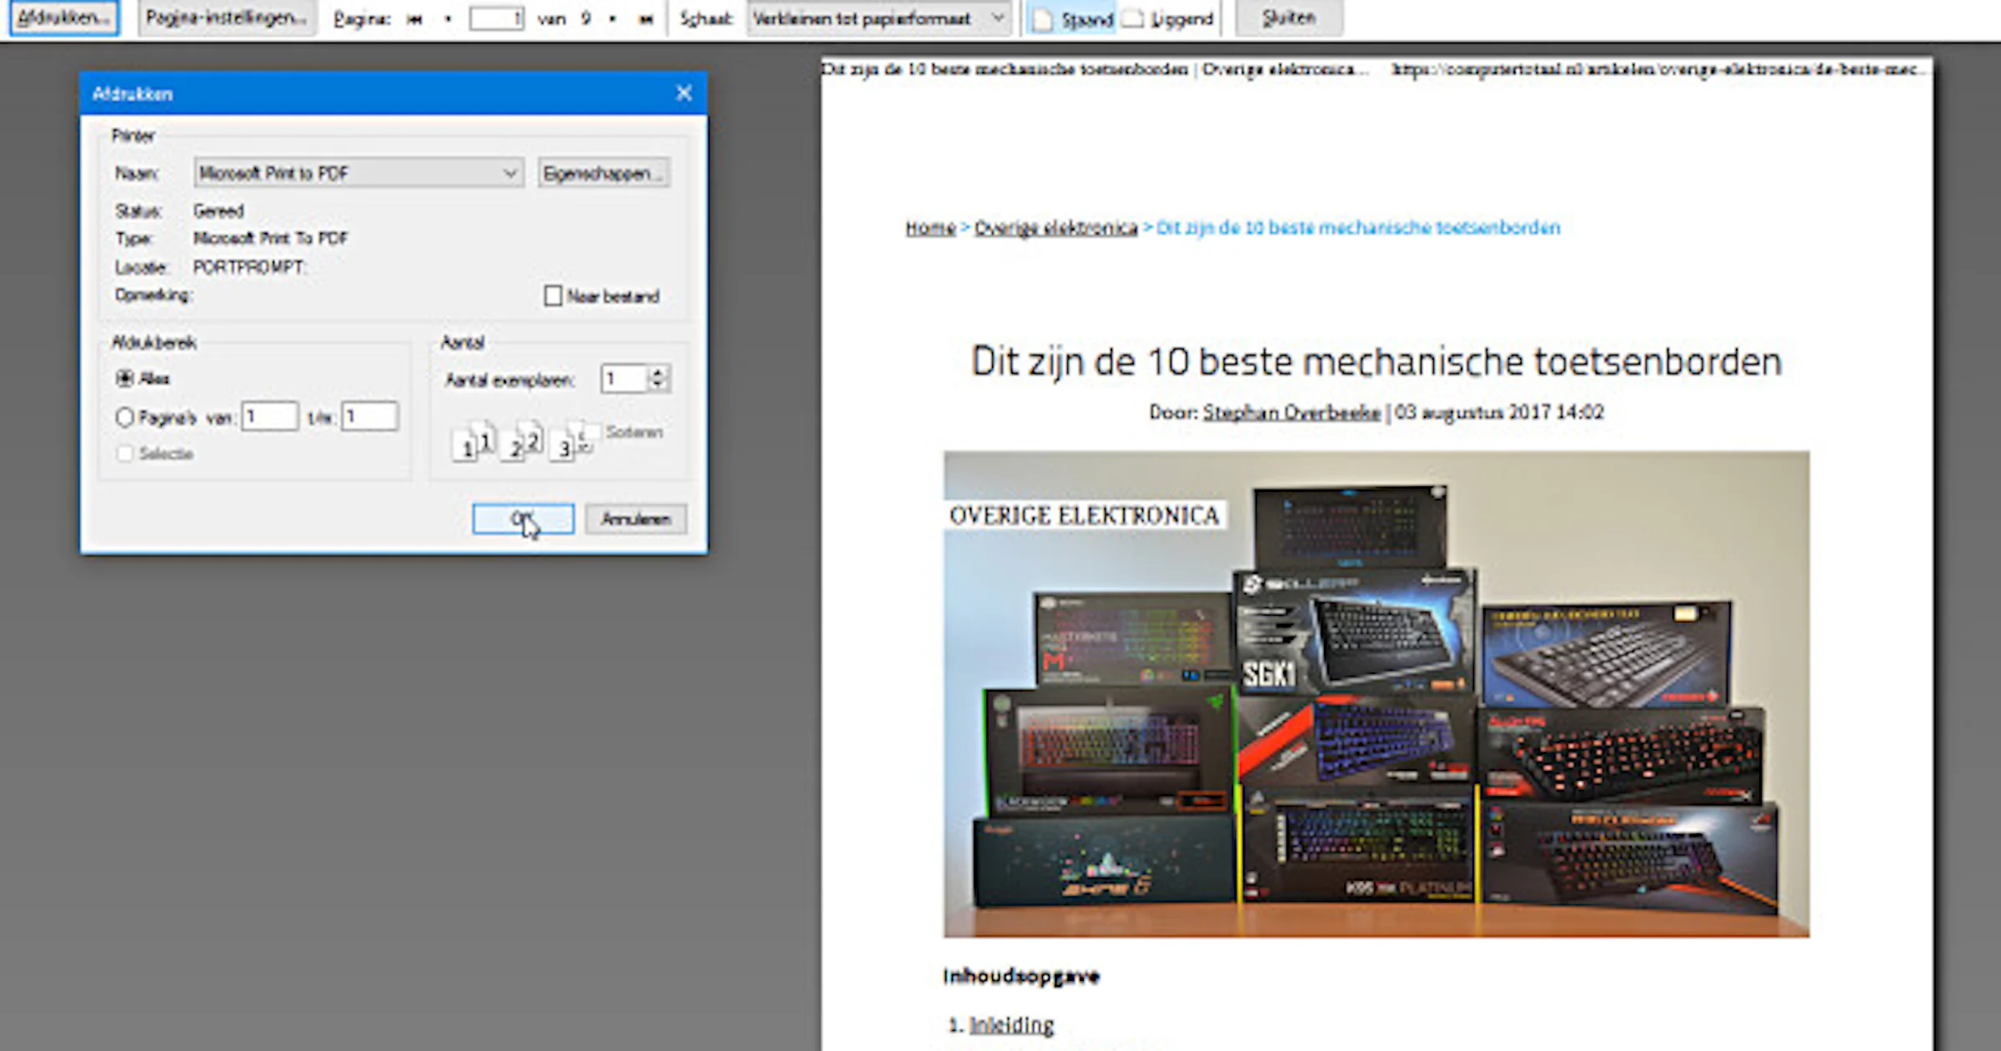The height and width of the screenshot is (1051, 2001).
Task: Click the page header URL text
Action: tap(1659, 69)
